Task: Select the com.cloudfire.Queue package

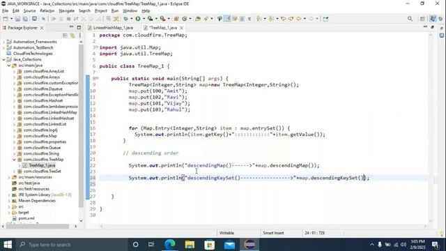Action: [42, 148]
